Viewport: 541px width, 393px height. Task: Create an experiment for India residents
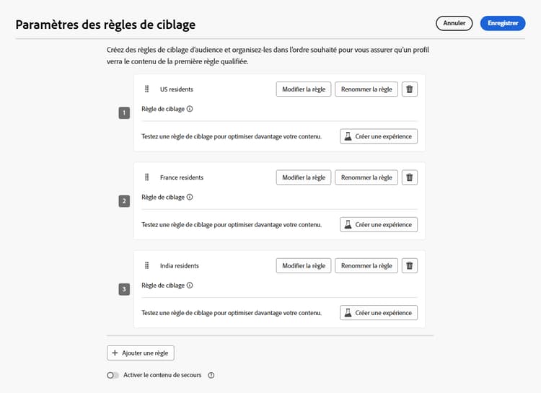click(379, 313)
